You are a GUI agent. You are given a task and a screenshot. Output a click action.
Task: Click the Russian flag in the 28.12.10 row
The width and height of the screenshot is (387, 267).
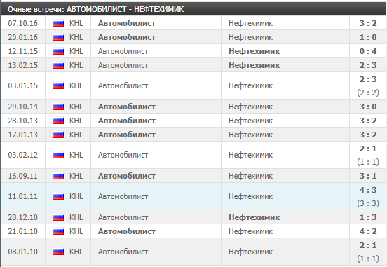(x=58, y=217)
